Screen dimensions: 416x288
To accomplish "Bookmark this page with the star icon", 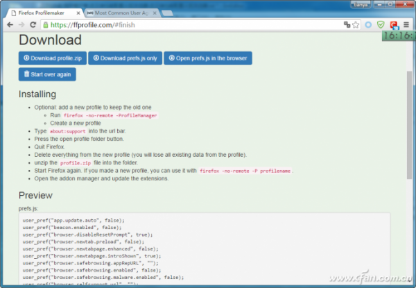I will pyautogui.click(x=356, y=24).
